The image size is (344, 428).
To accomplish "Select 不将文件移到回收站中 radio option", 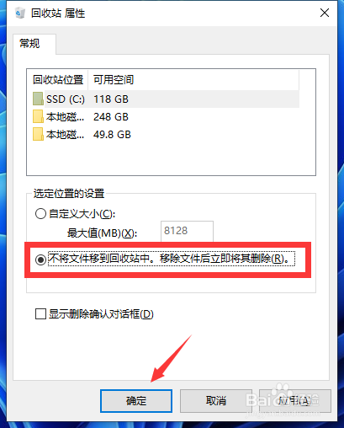I will 40,259.
